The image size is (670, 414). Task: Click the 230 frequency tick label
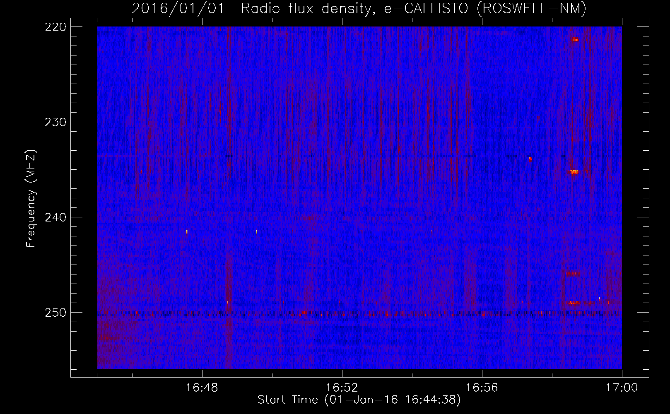coord(55,122)
